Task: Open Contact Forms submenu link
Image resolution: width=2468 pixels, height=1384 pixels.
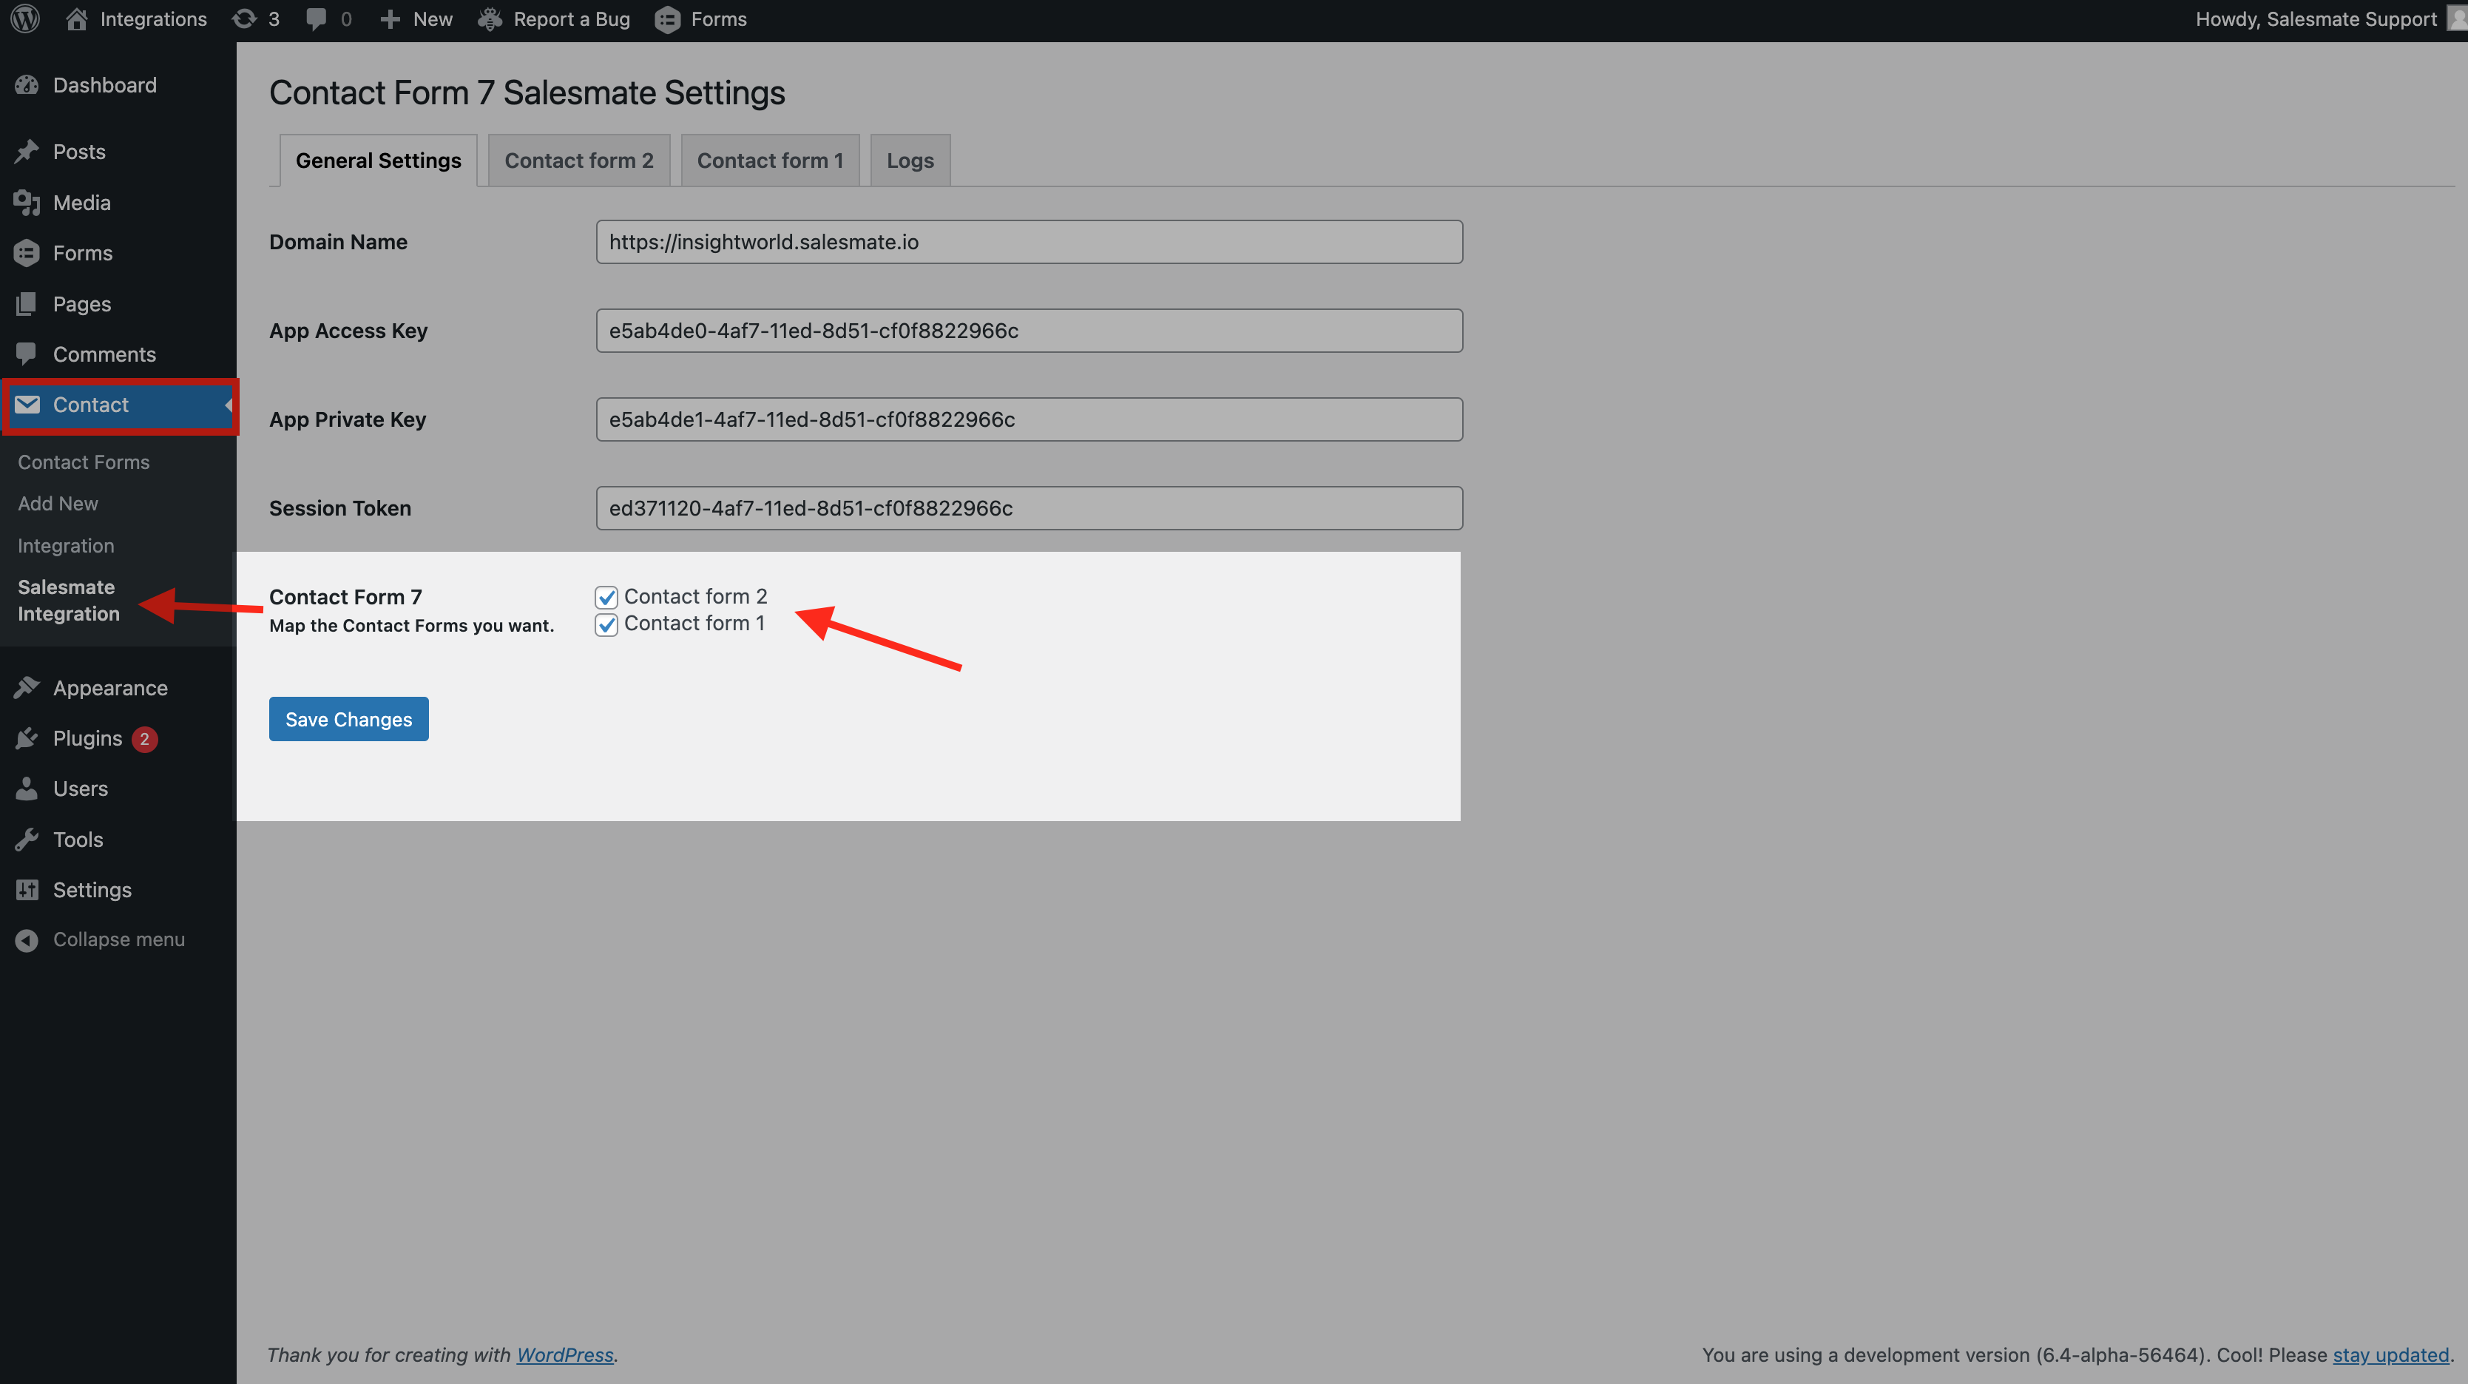Action: click(84, 462)
